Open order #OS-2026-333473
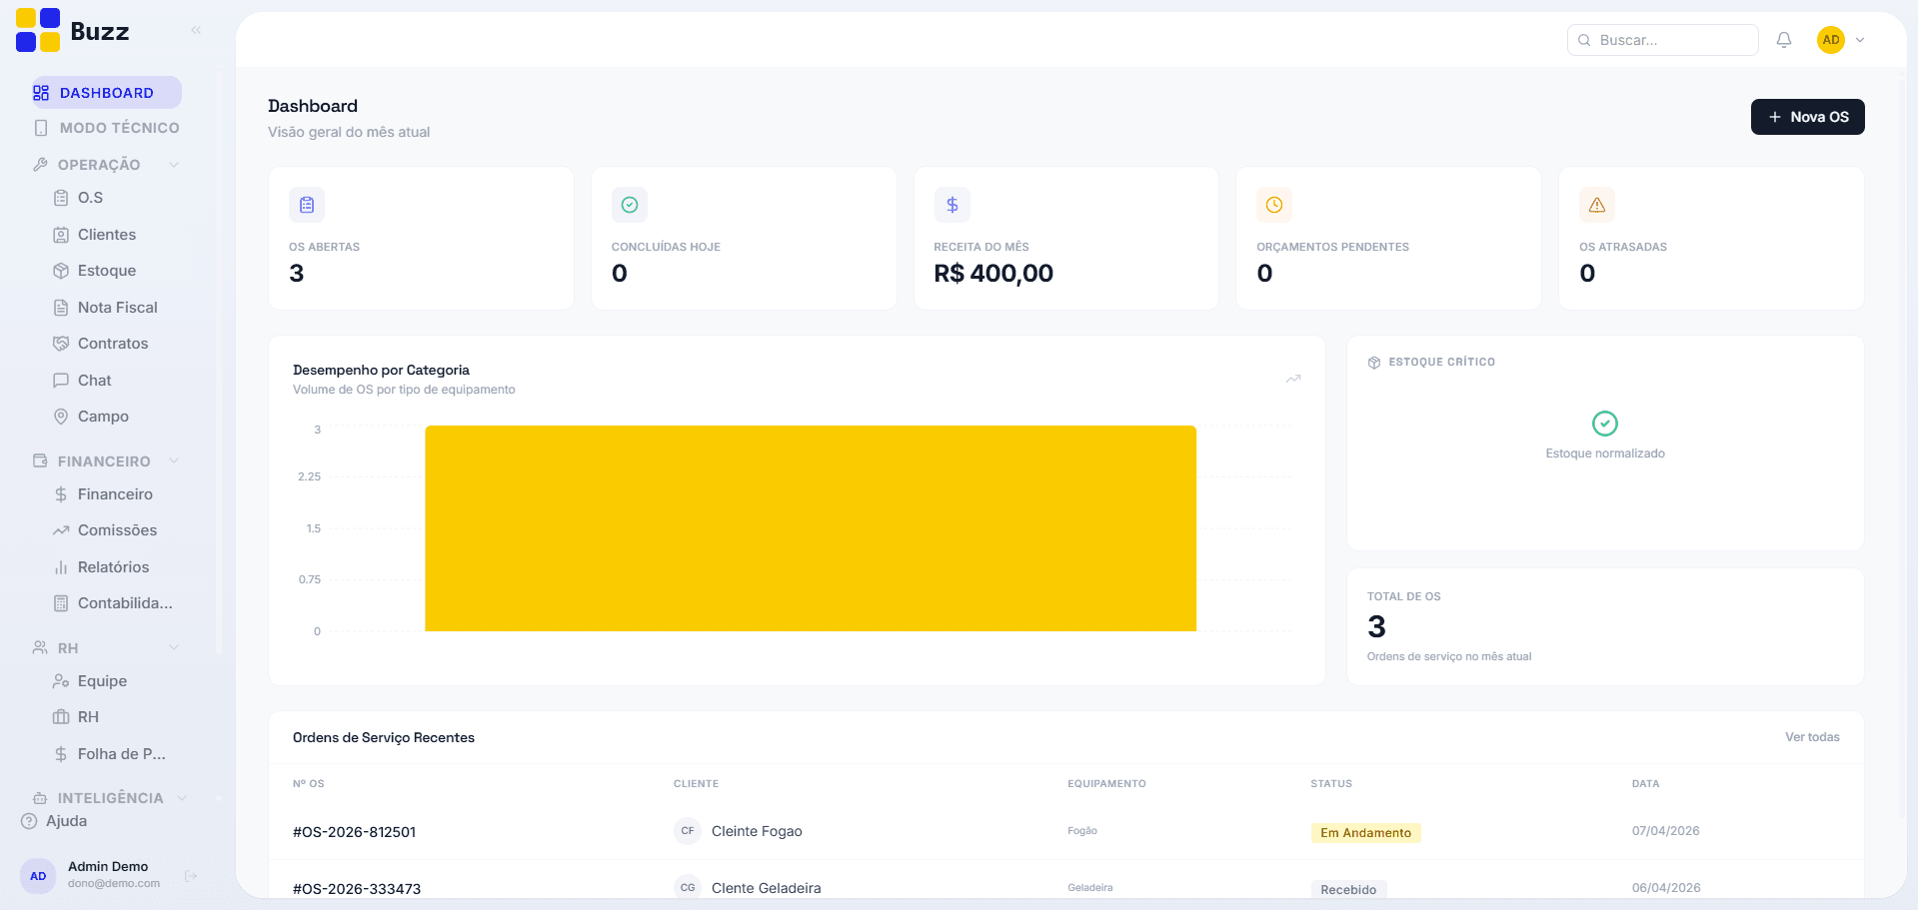This screenshot has width=1918, height=910. [x=357, y=889]
